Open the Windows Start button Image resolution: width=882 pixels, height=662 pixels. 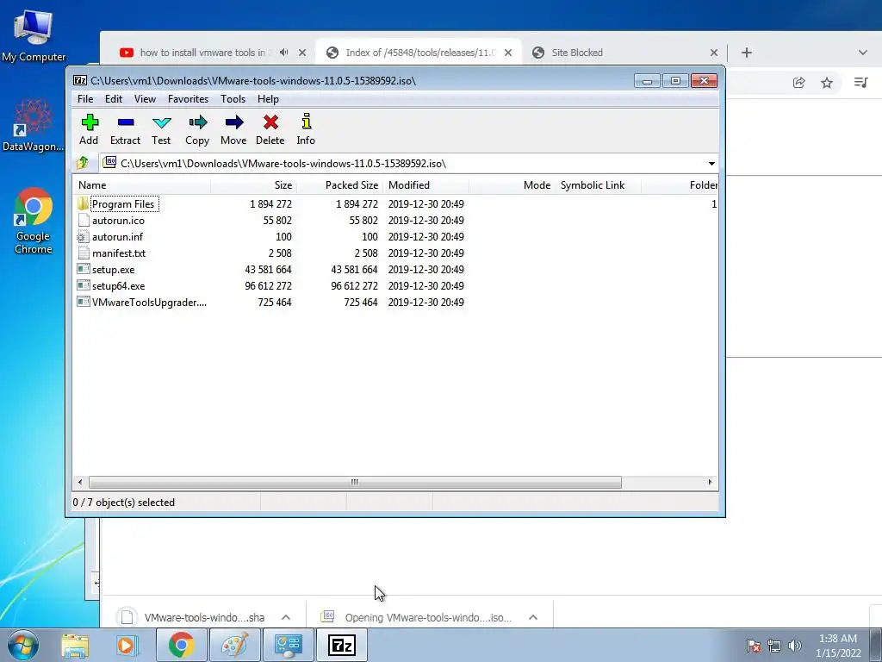[x=22, y=645]
